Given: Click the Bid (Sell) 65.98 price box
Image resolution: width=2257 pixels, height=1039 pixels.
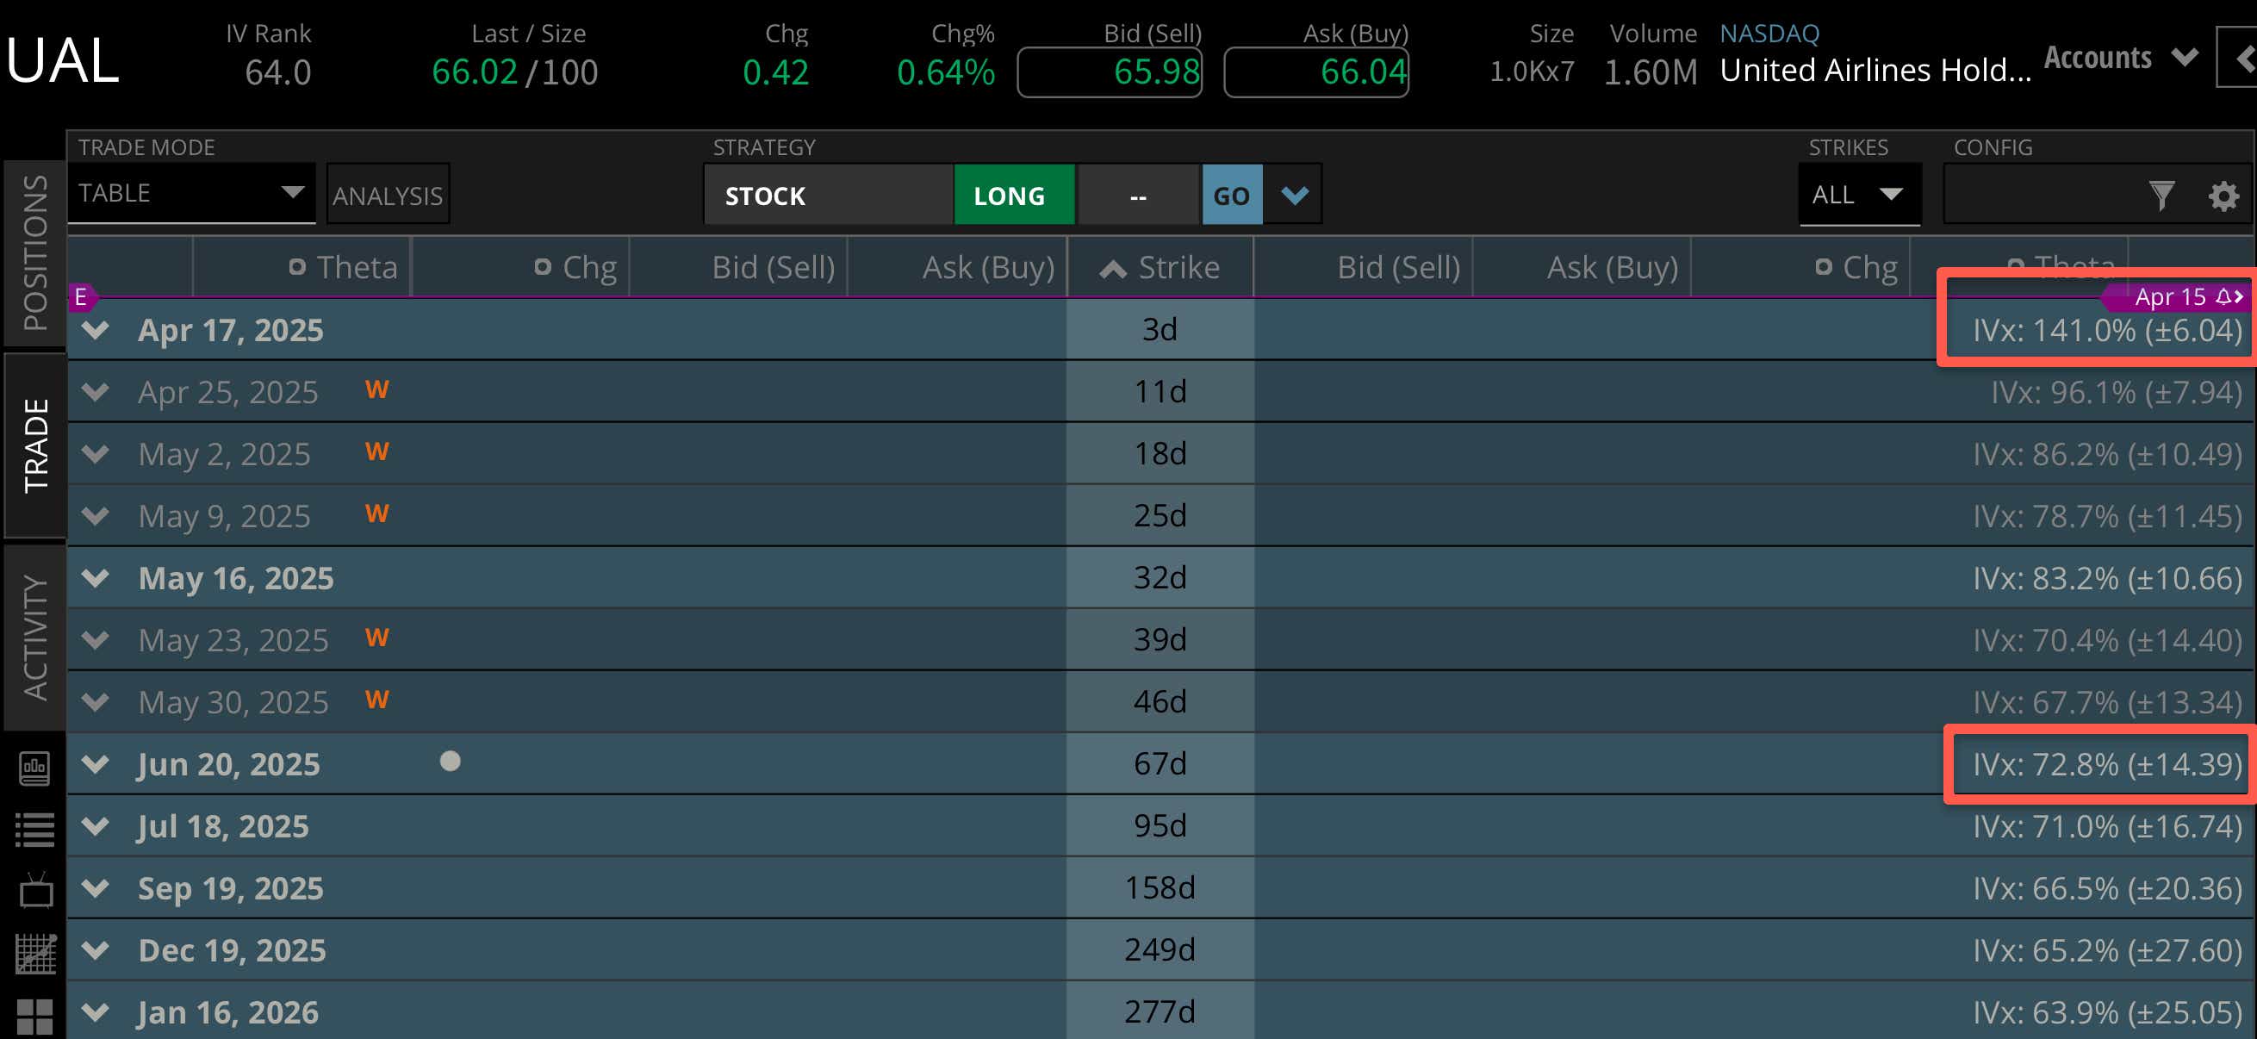Looking at the screenshot, I should click(1110, 72).
